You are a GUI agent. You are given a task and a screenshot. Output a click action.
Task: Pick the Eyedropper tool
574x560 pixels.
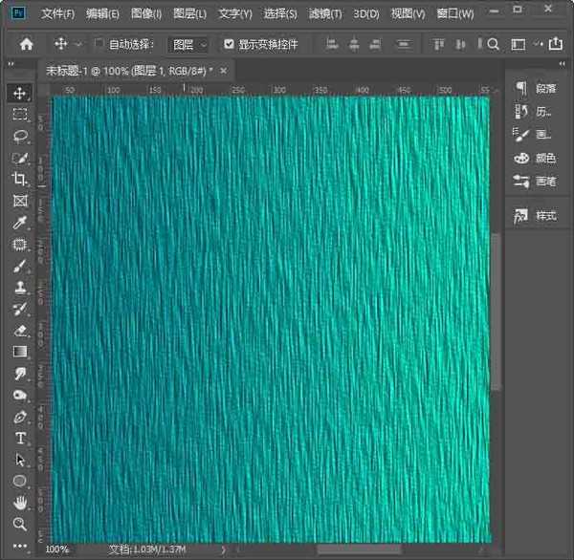click(20, 223)
